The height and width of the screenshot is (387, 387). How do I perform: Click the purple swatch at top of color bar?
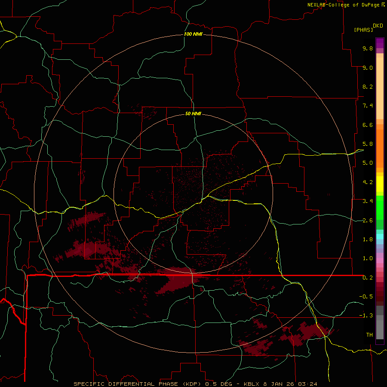[x=380, y=43]
